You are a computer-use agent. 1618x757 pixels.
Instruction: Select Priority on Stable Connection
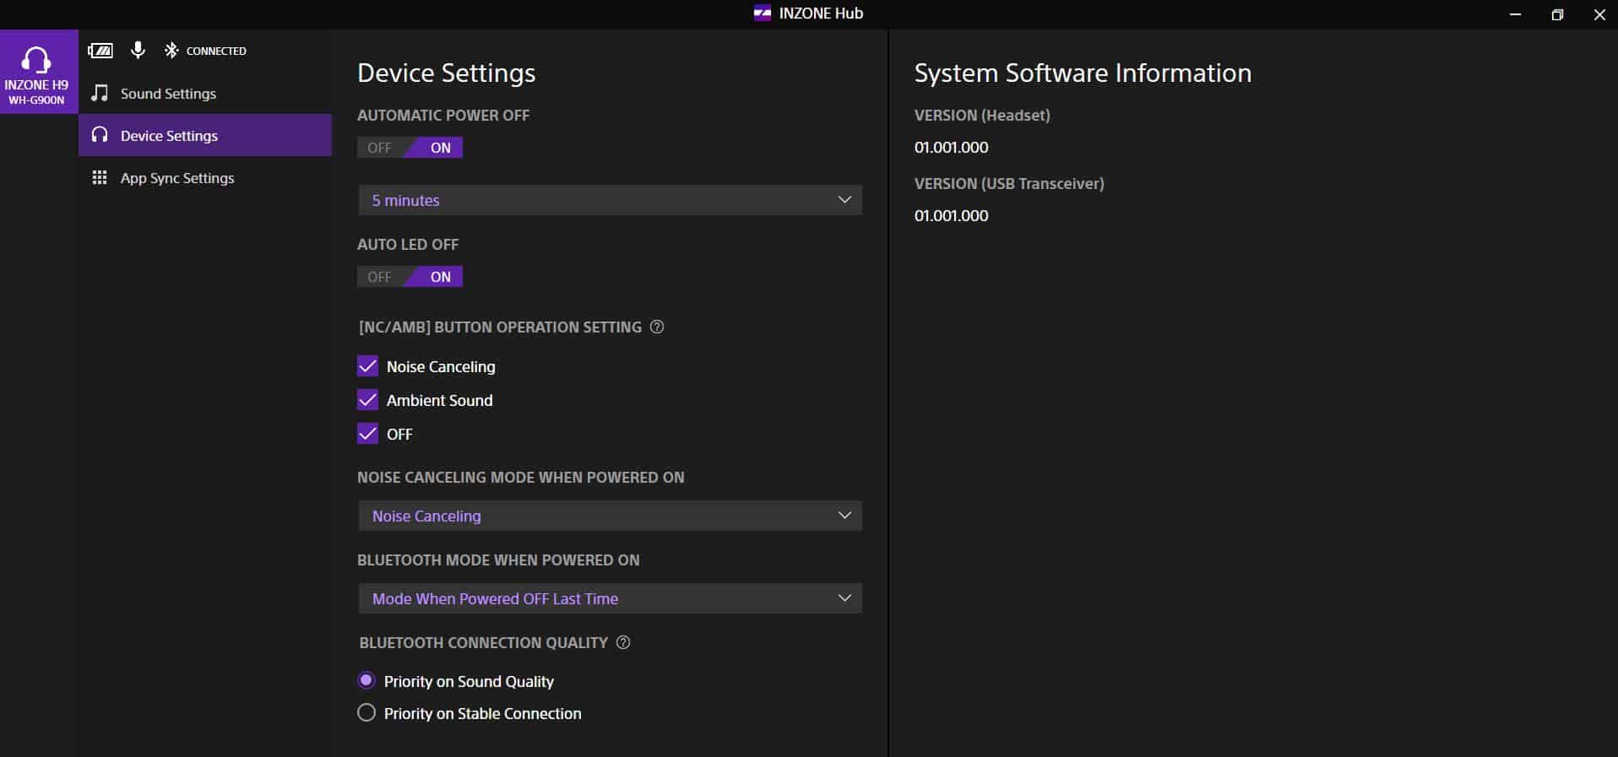(366, 713)
